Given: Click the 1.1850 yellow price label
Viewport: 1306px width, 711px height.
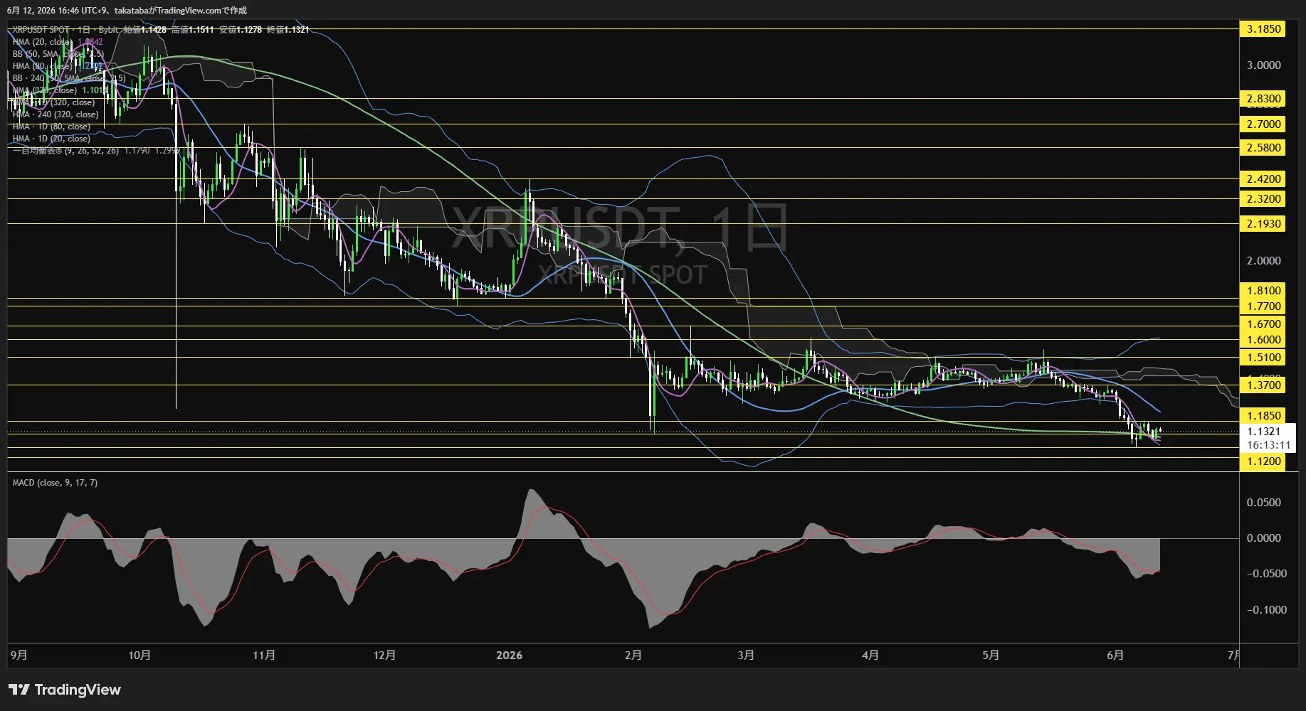Looking at the screenshot, I should 1263,416.
